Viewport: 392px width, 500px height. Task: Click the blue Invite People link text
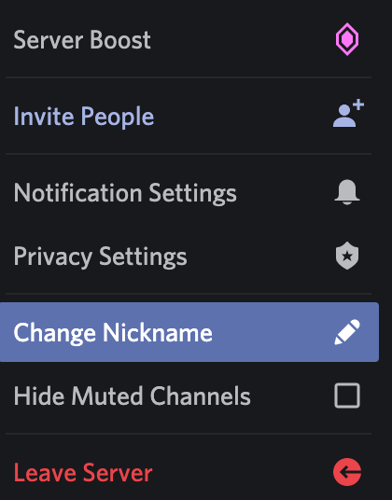point(84,117)
